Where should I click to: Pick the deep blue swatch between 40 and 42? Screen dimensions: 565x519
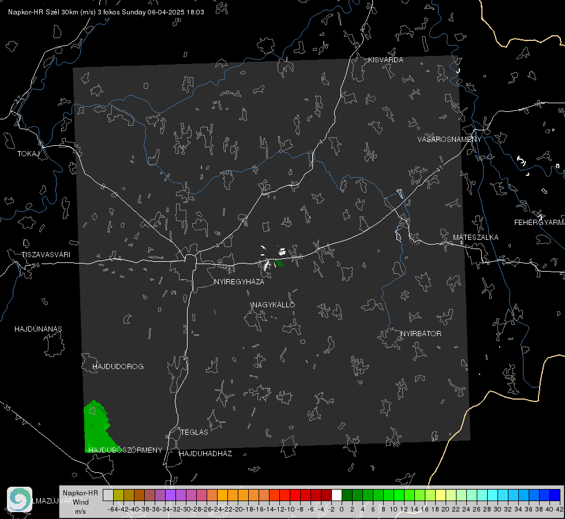tap(555, 495)
